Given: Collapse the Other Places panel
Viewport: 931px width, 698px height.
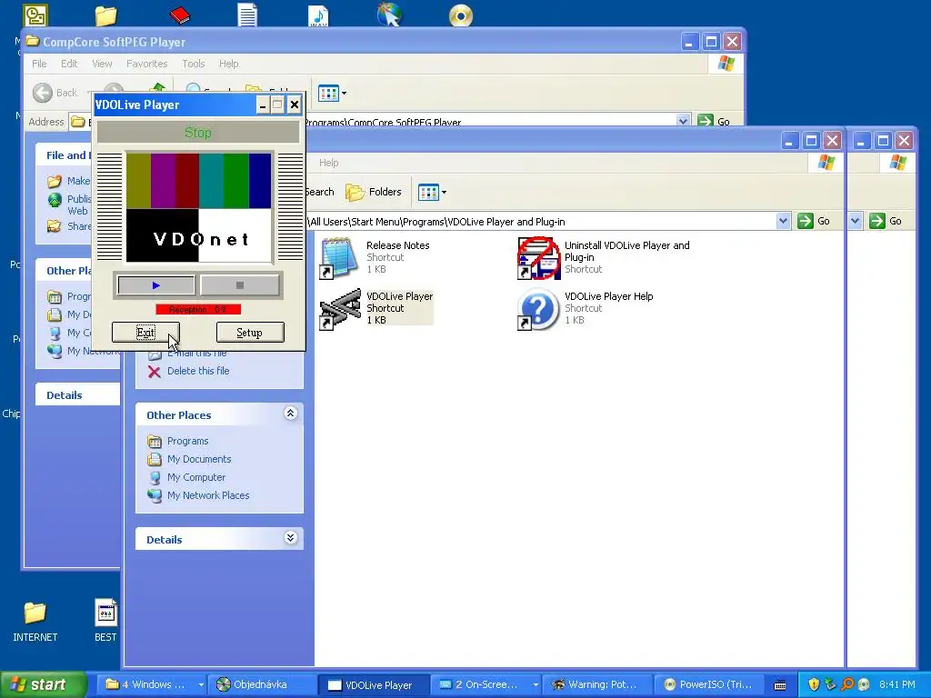Looking at the screenshot, I should pos(290,414).
